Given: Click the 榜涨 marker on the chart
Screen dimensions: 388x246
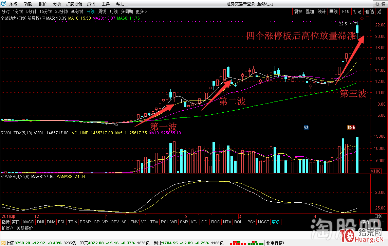Looking at the screenshot, I should click(351, 127).
